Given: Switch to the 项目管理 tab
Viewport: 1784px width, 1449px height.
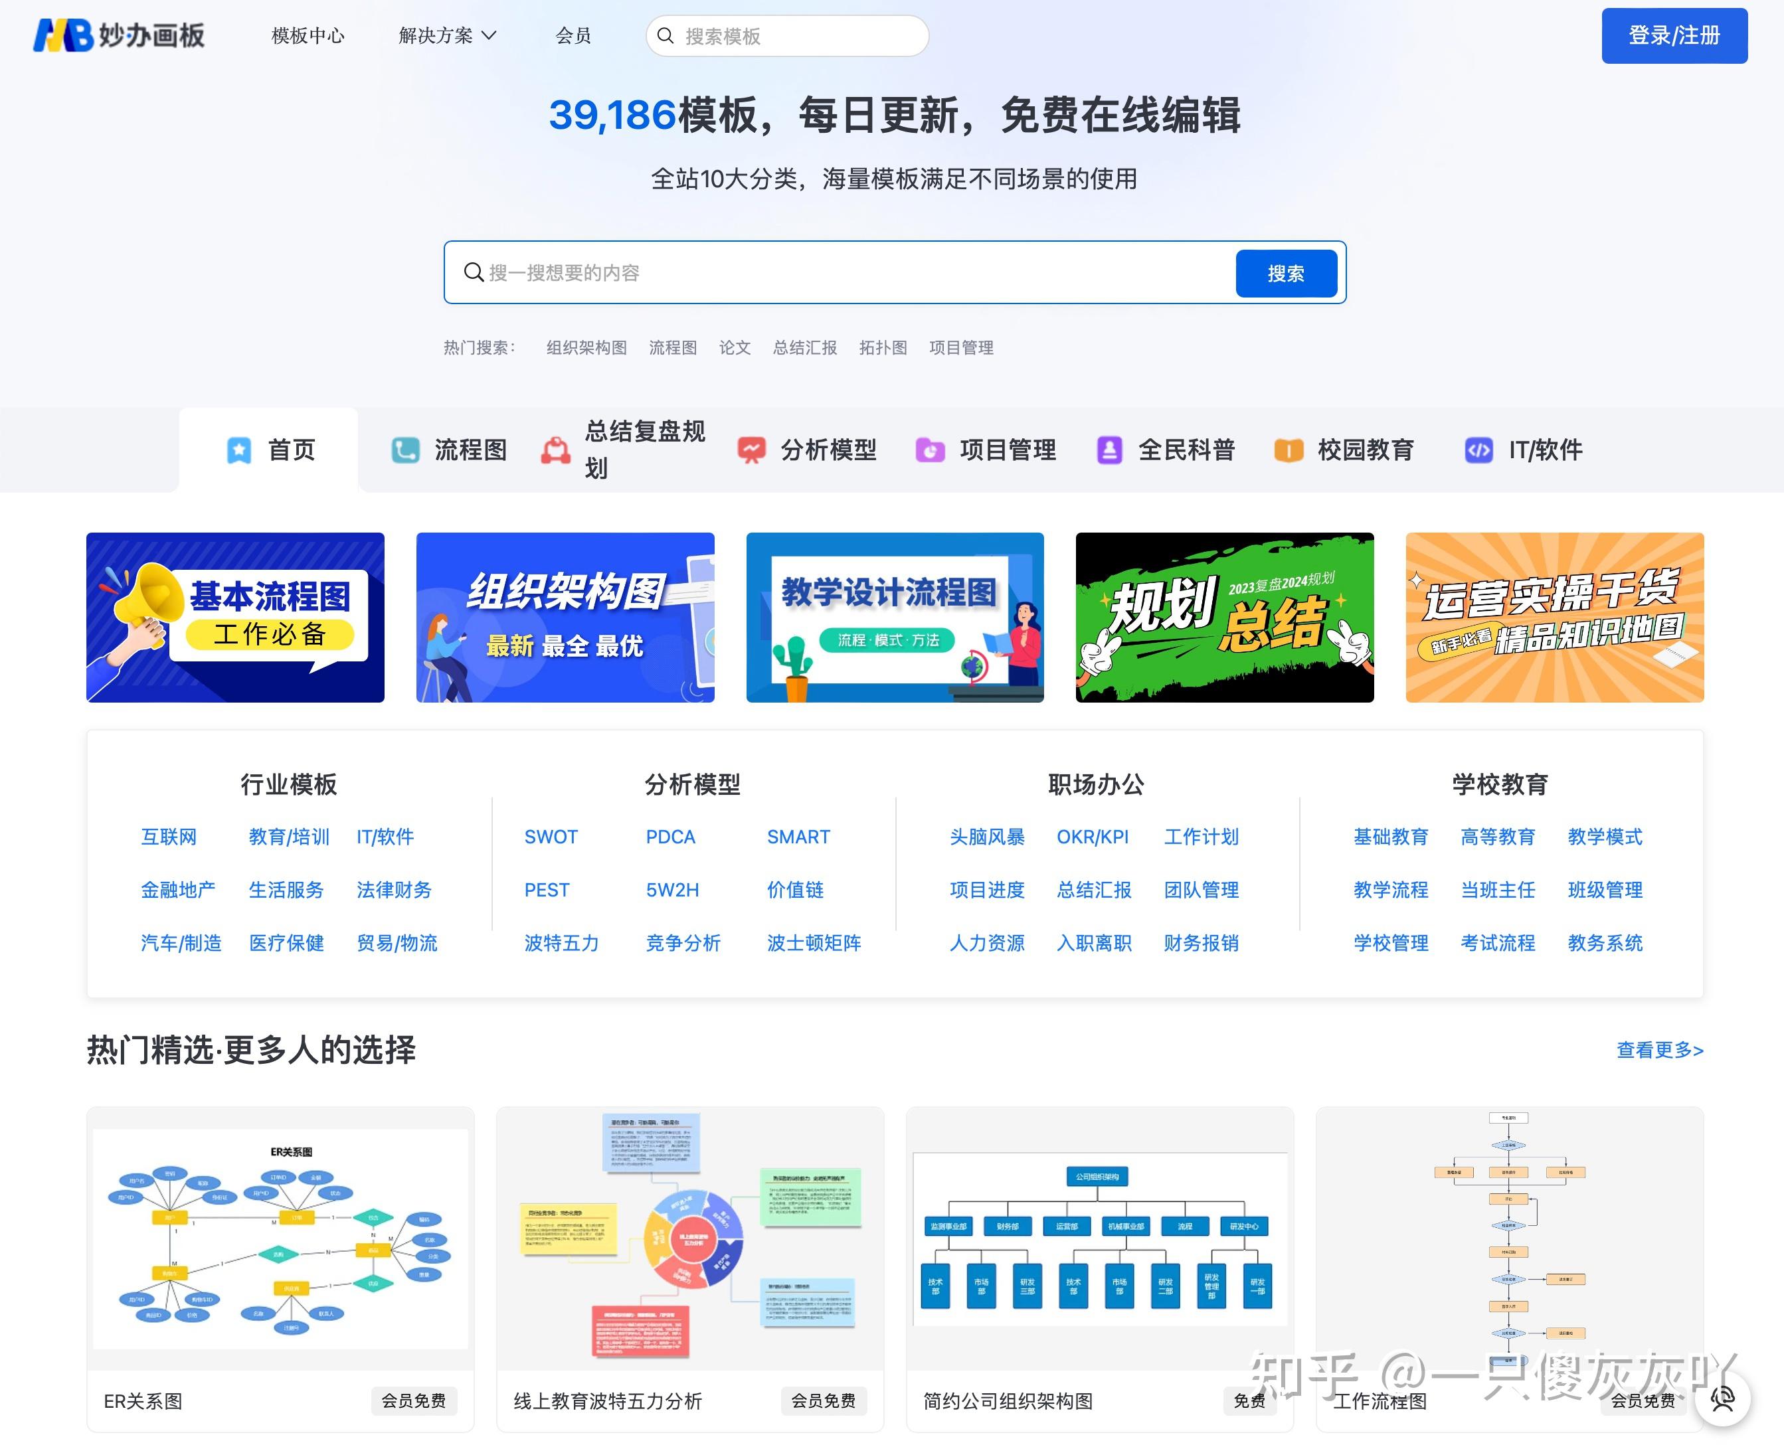Looking at the screenshot, I should pos(986,450).
